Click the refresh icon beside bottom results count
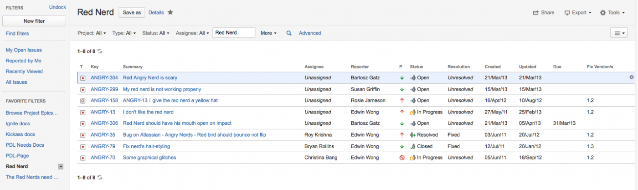Screen dimensions: 638x190 100,177
